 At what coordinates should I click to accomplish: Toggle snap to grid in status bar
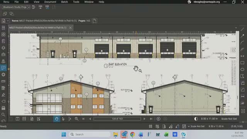pos(157,126)
